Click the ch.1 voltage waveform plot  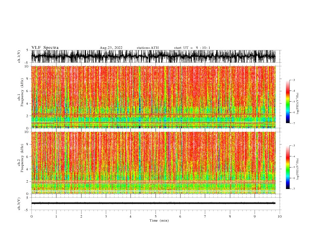pyautogui.click(x=154, y=56)
